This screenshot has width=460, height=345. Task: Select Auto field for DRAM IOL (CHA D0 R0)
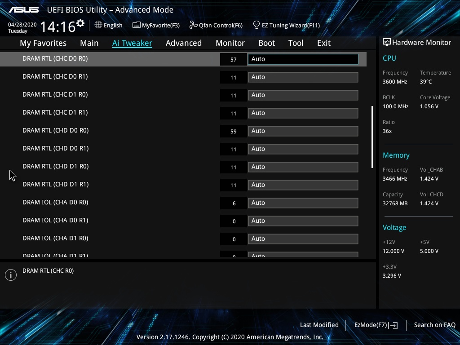303,203
